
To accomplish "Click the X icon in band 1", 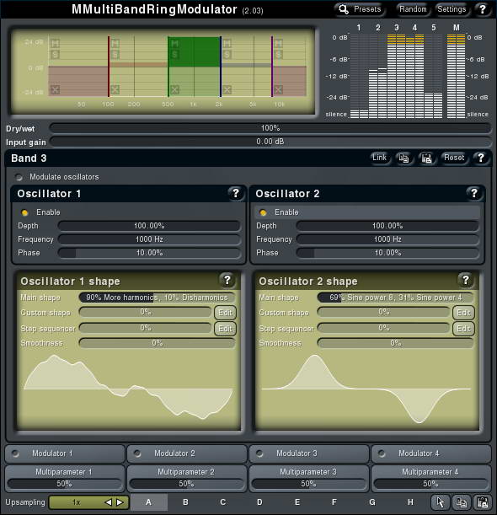I will point(55,89).
